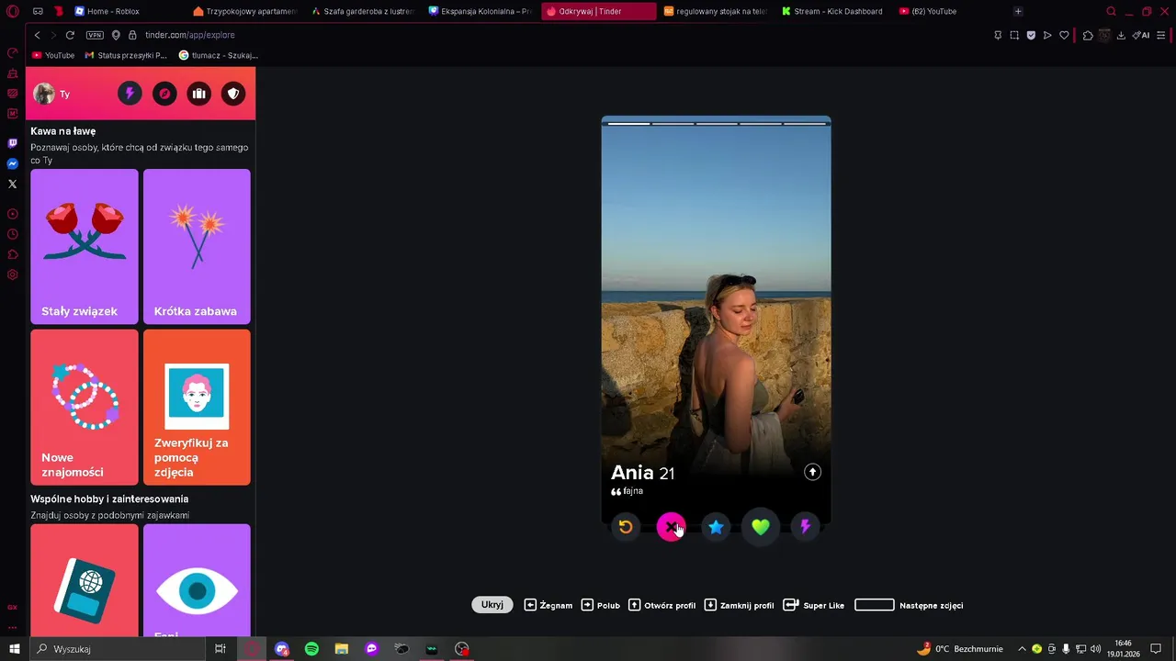Open Zweryfikuj za pomocą zdjęcia card
This screenshot has width=1176, height=661.
coord(197,408)
